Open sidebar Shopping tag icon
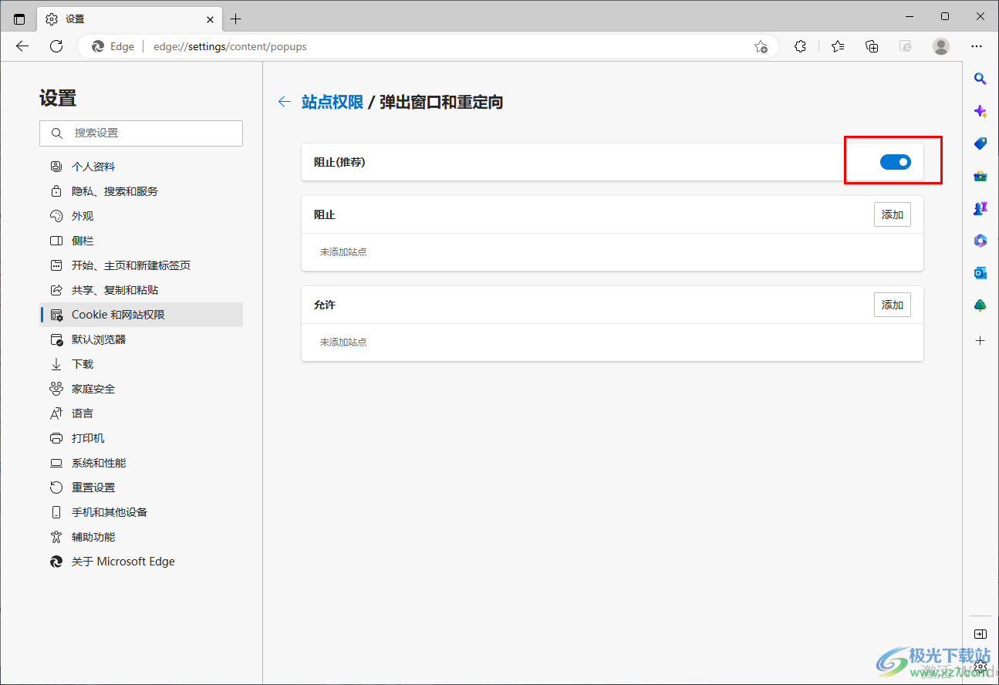The image size is (999, 685). click(x=980, y=143)
